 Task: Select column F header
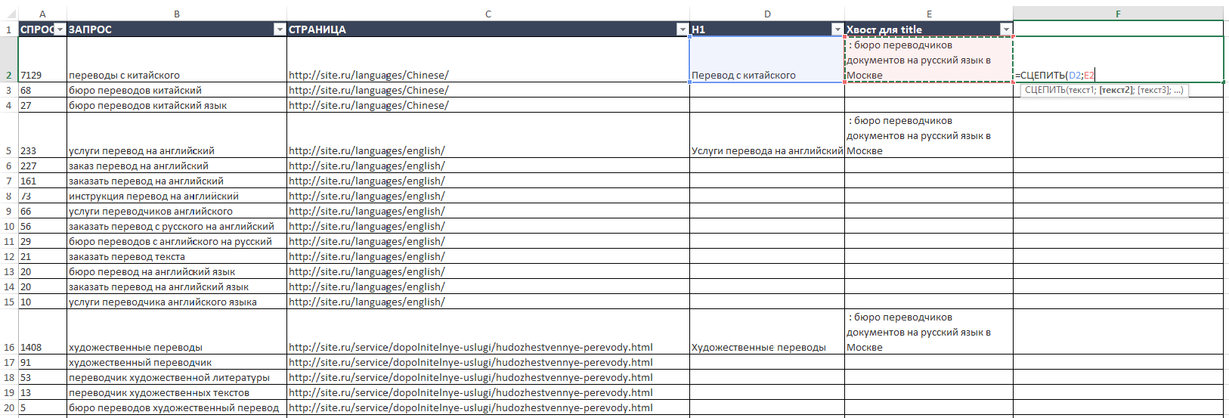pos(1118,14)
